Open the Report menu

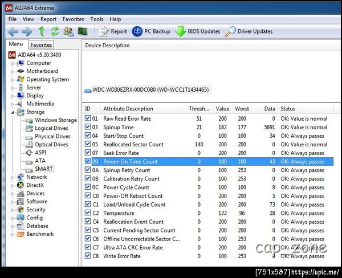(48, 19)
